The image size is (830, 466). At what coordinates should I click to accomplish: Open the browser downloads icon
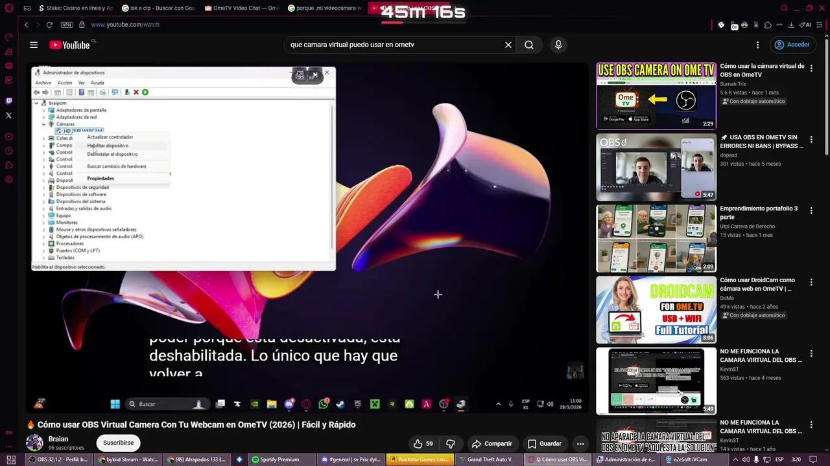[791, 25]
